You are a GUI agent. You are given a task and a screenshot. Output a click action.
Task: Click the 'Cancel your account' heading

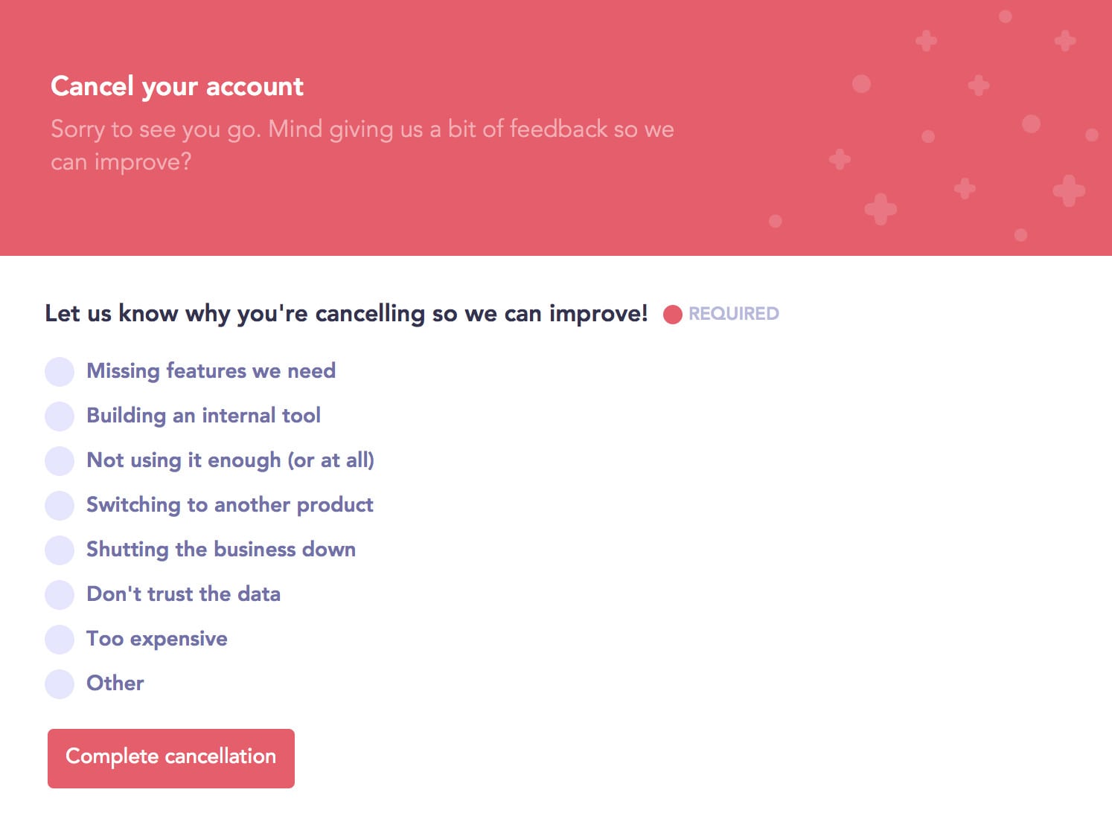177,86
